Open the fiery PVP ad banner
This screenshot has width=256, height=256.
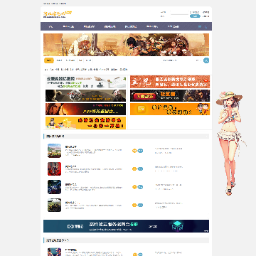point(85,109)
